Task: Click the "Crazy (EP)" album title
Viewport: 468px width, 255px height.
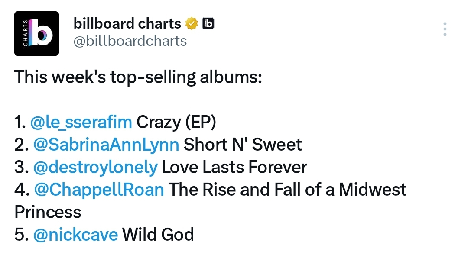Action: (176, 122)
